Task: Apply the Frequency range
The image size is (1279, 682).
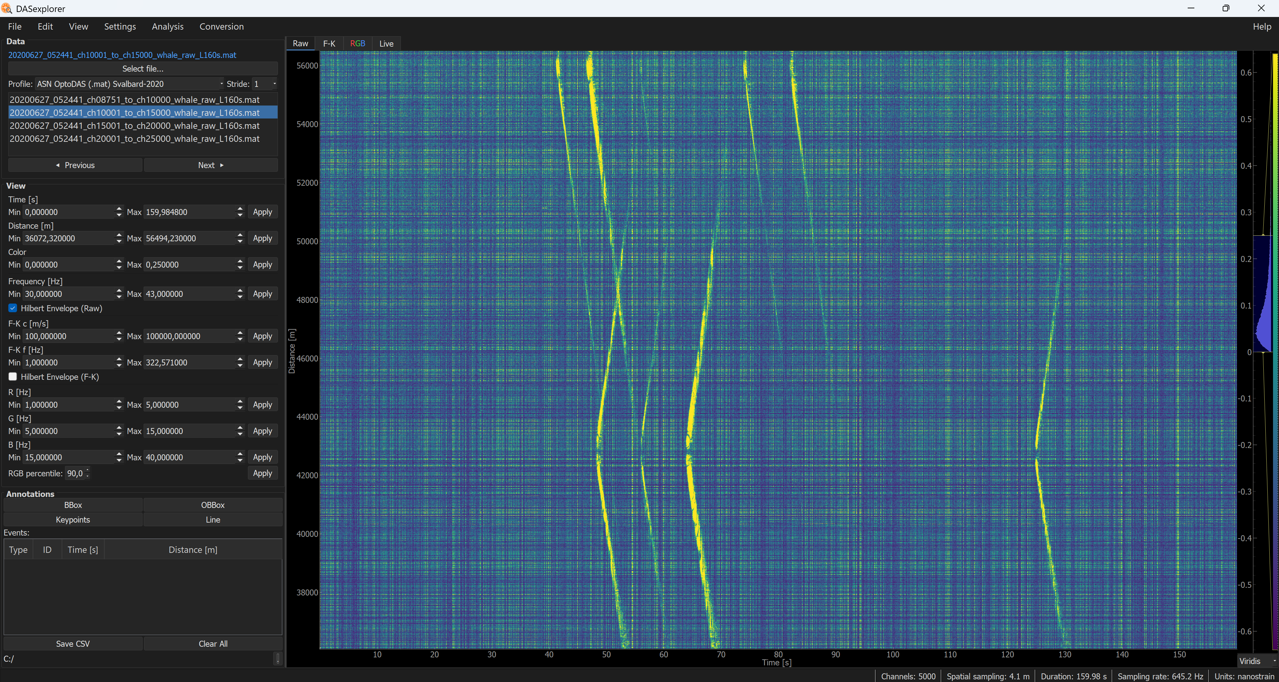Action: pos(262,294)
